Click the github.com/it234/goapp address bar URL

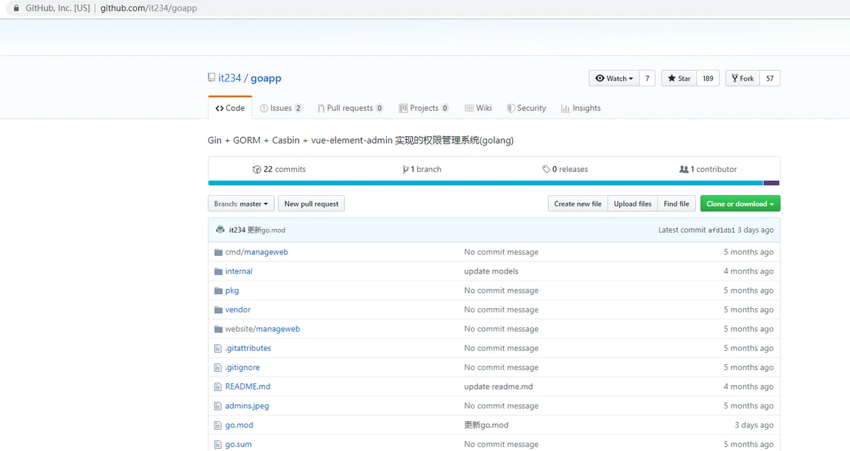pyautogui.click(x=149, y=8)
